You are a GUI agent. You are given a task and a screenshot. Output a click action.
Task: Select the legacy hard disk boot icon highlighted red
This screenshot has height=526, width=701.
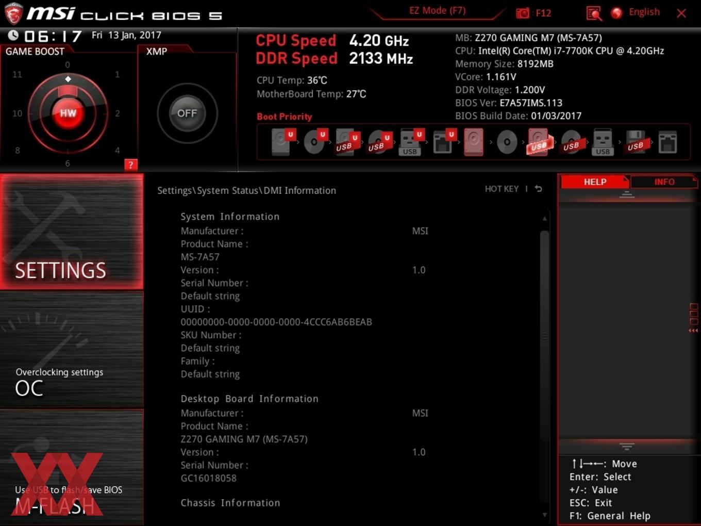click(x=474, y=142)
